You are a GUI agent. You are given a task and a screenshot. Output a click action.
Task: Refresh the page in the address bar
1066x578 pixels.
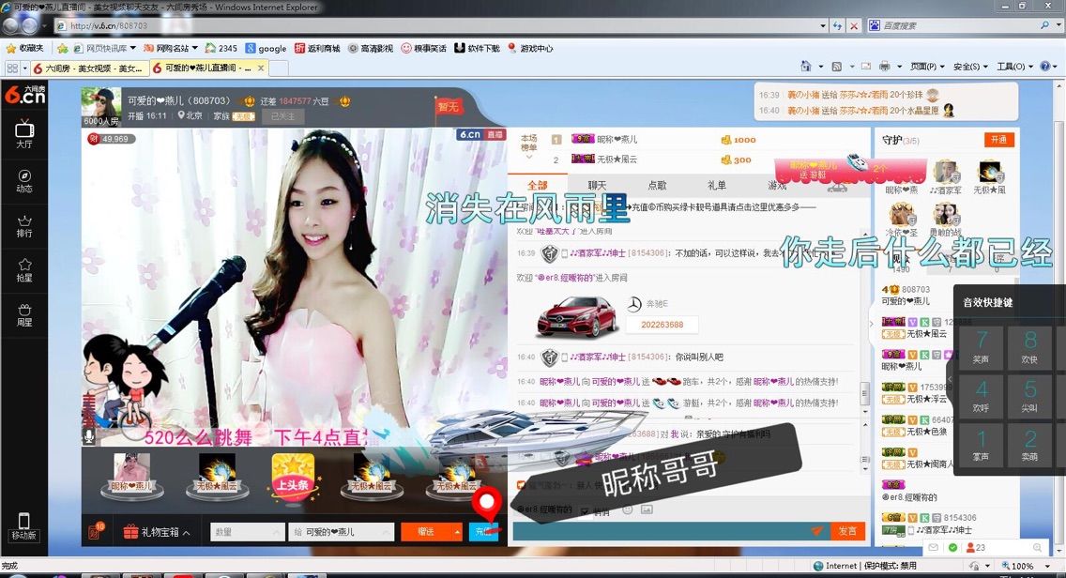838,26
